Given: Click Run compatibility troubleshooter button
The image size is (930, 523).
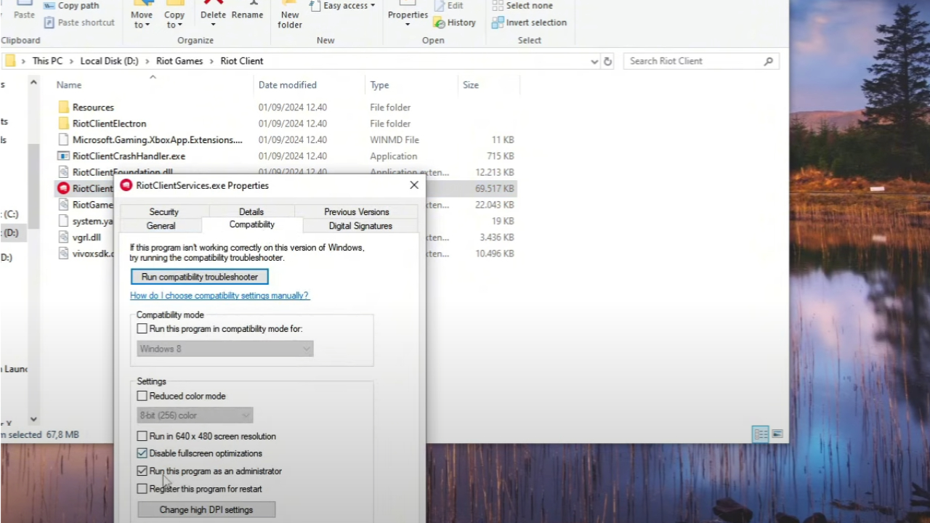Looking at the screenshot, I should pyautogui.click(x=200, y=277).
